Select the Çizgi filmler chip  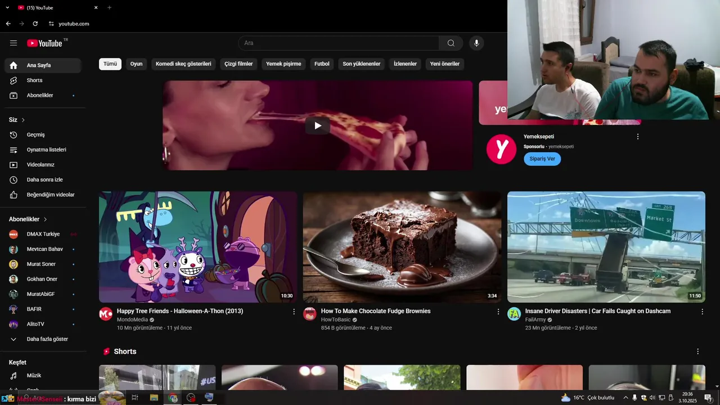click(x=238, y=64)
